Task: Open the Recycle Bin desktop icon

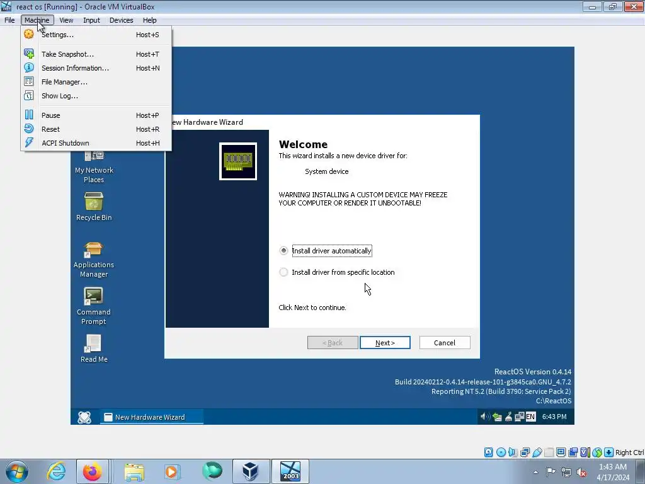Action: pyautogui.click(x=94, y=207)
